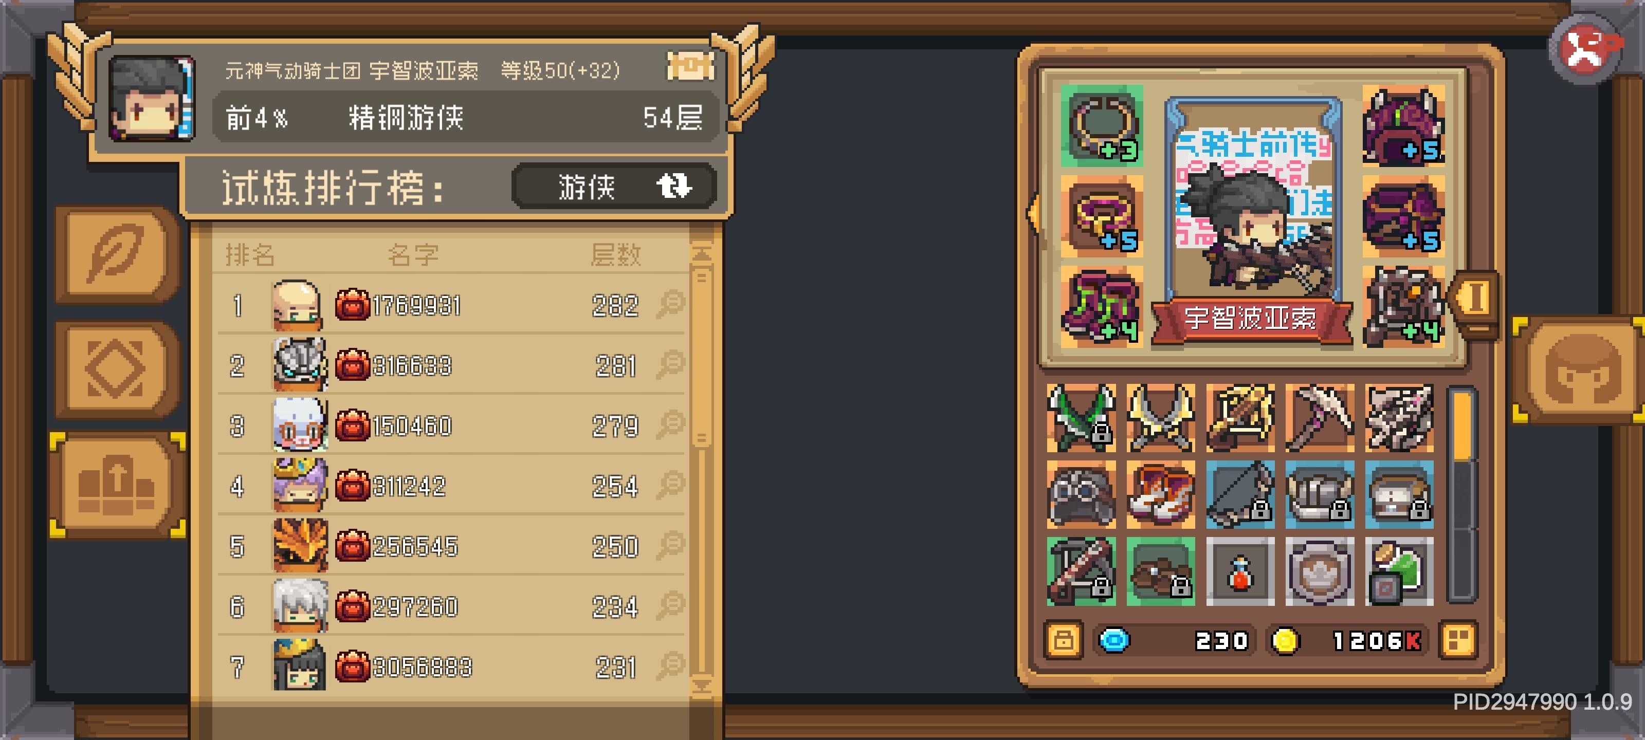The image size is (1645, 740).
Task: Open the leaf tab in left sidebar
Action: (x=117, y=253)
